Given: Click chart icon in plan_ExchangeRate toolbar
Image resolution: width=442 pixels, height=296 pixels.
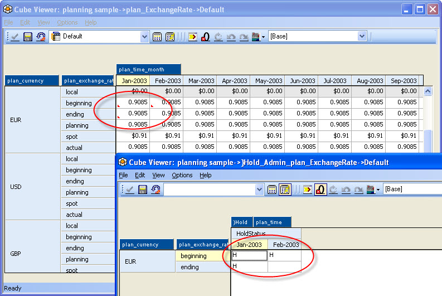Looking at the screenshot, I should tap(256, 37).
